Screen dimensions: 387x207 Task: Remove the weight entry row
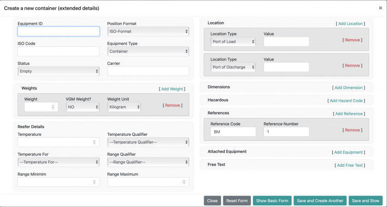(172, 105)
